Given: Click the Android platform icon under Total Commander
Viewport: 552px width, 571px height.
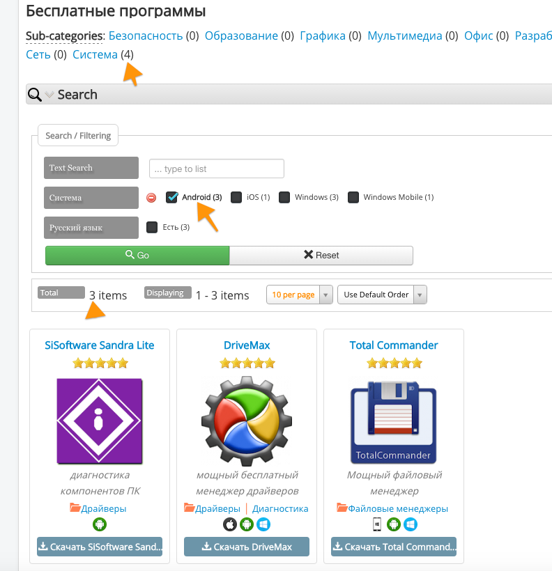Looking at the screenshot, I should 394,524.
